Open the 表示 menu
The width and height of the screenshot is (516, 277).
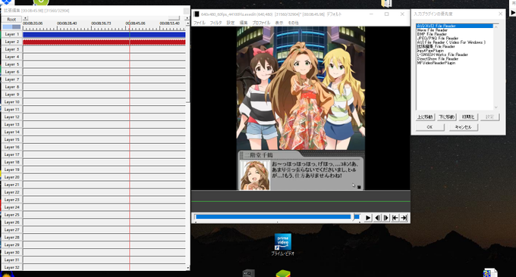279,23
